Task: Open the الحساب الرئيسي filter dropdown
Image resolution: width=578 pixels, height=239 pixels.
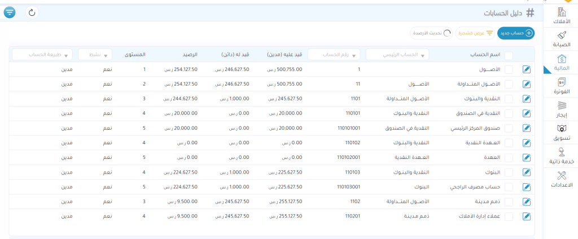Action: 397,55
